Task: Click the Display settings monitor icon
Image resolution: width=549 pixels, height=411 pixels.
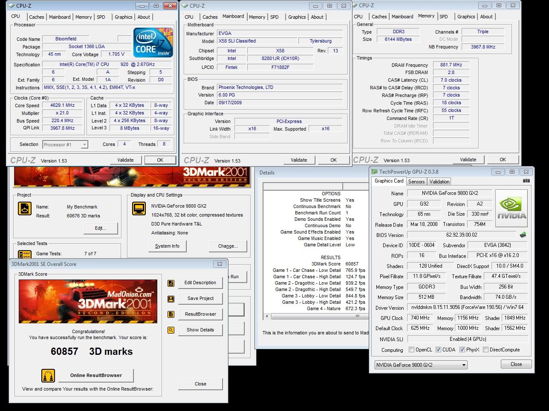Action: (139, 208)
